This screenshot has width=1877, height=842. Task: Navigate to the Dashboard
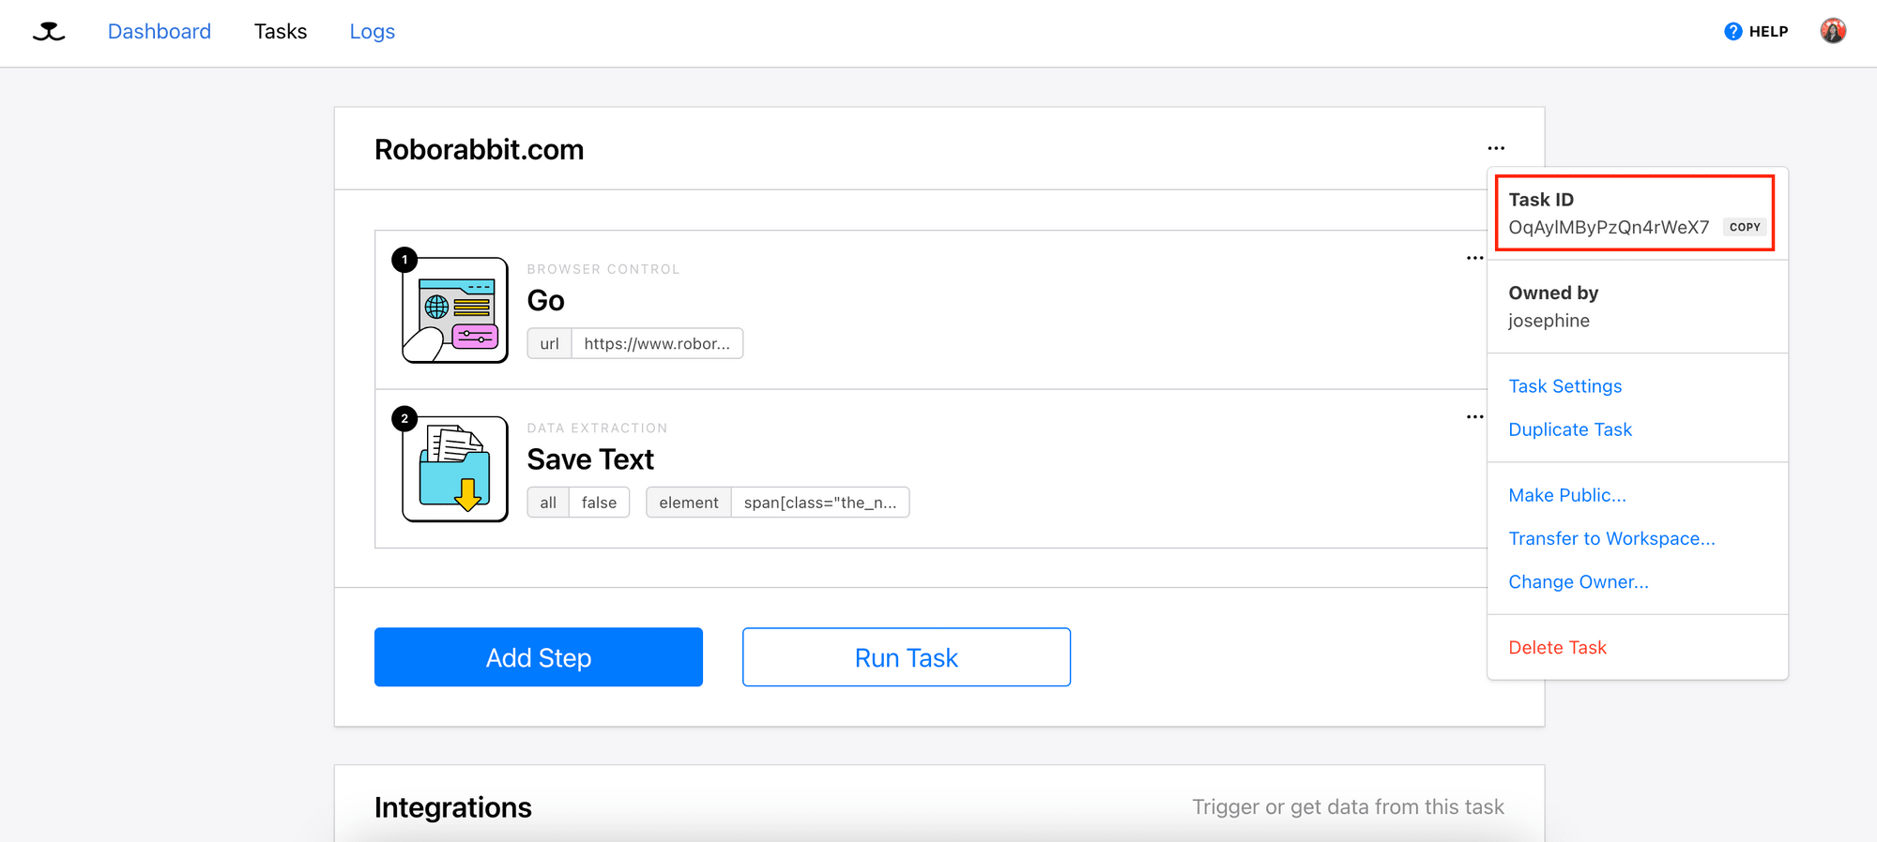click(x=159, y=31)
